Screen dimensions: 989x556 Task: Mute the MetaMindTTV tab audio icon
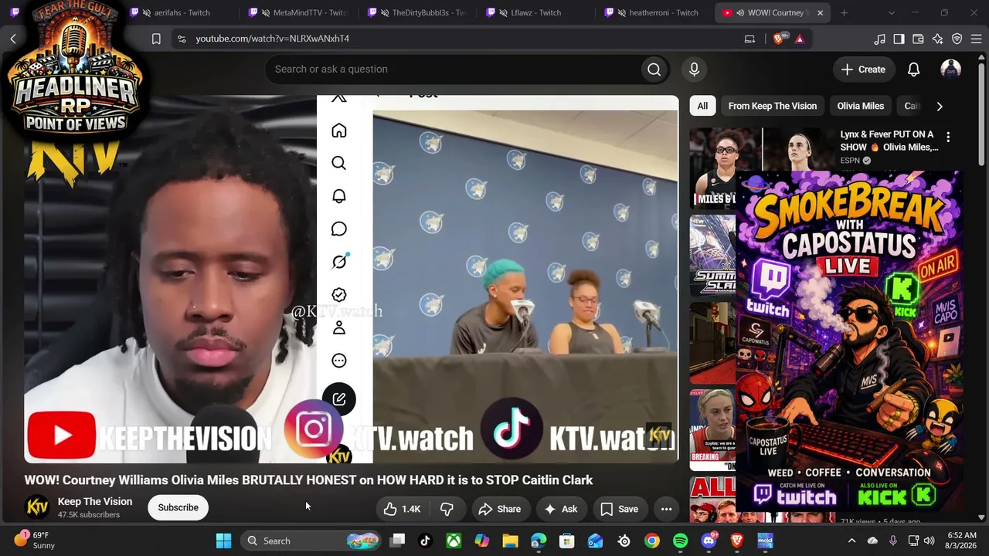[267, 12]
